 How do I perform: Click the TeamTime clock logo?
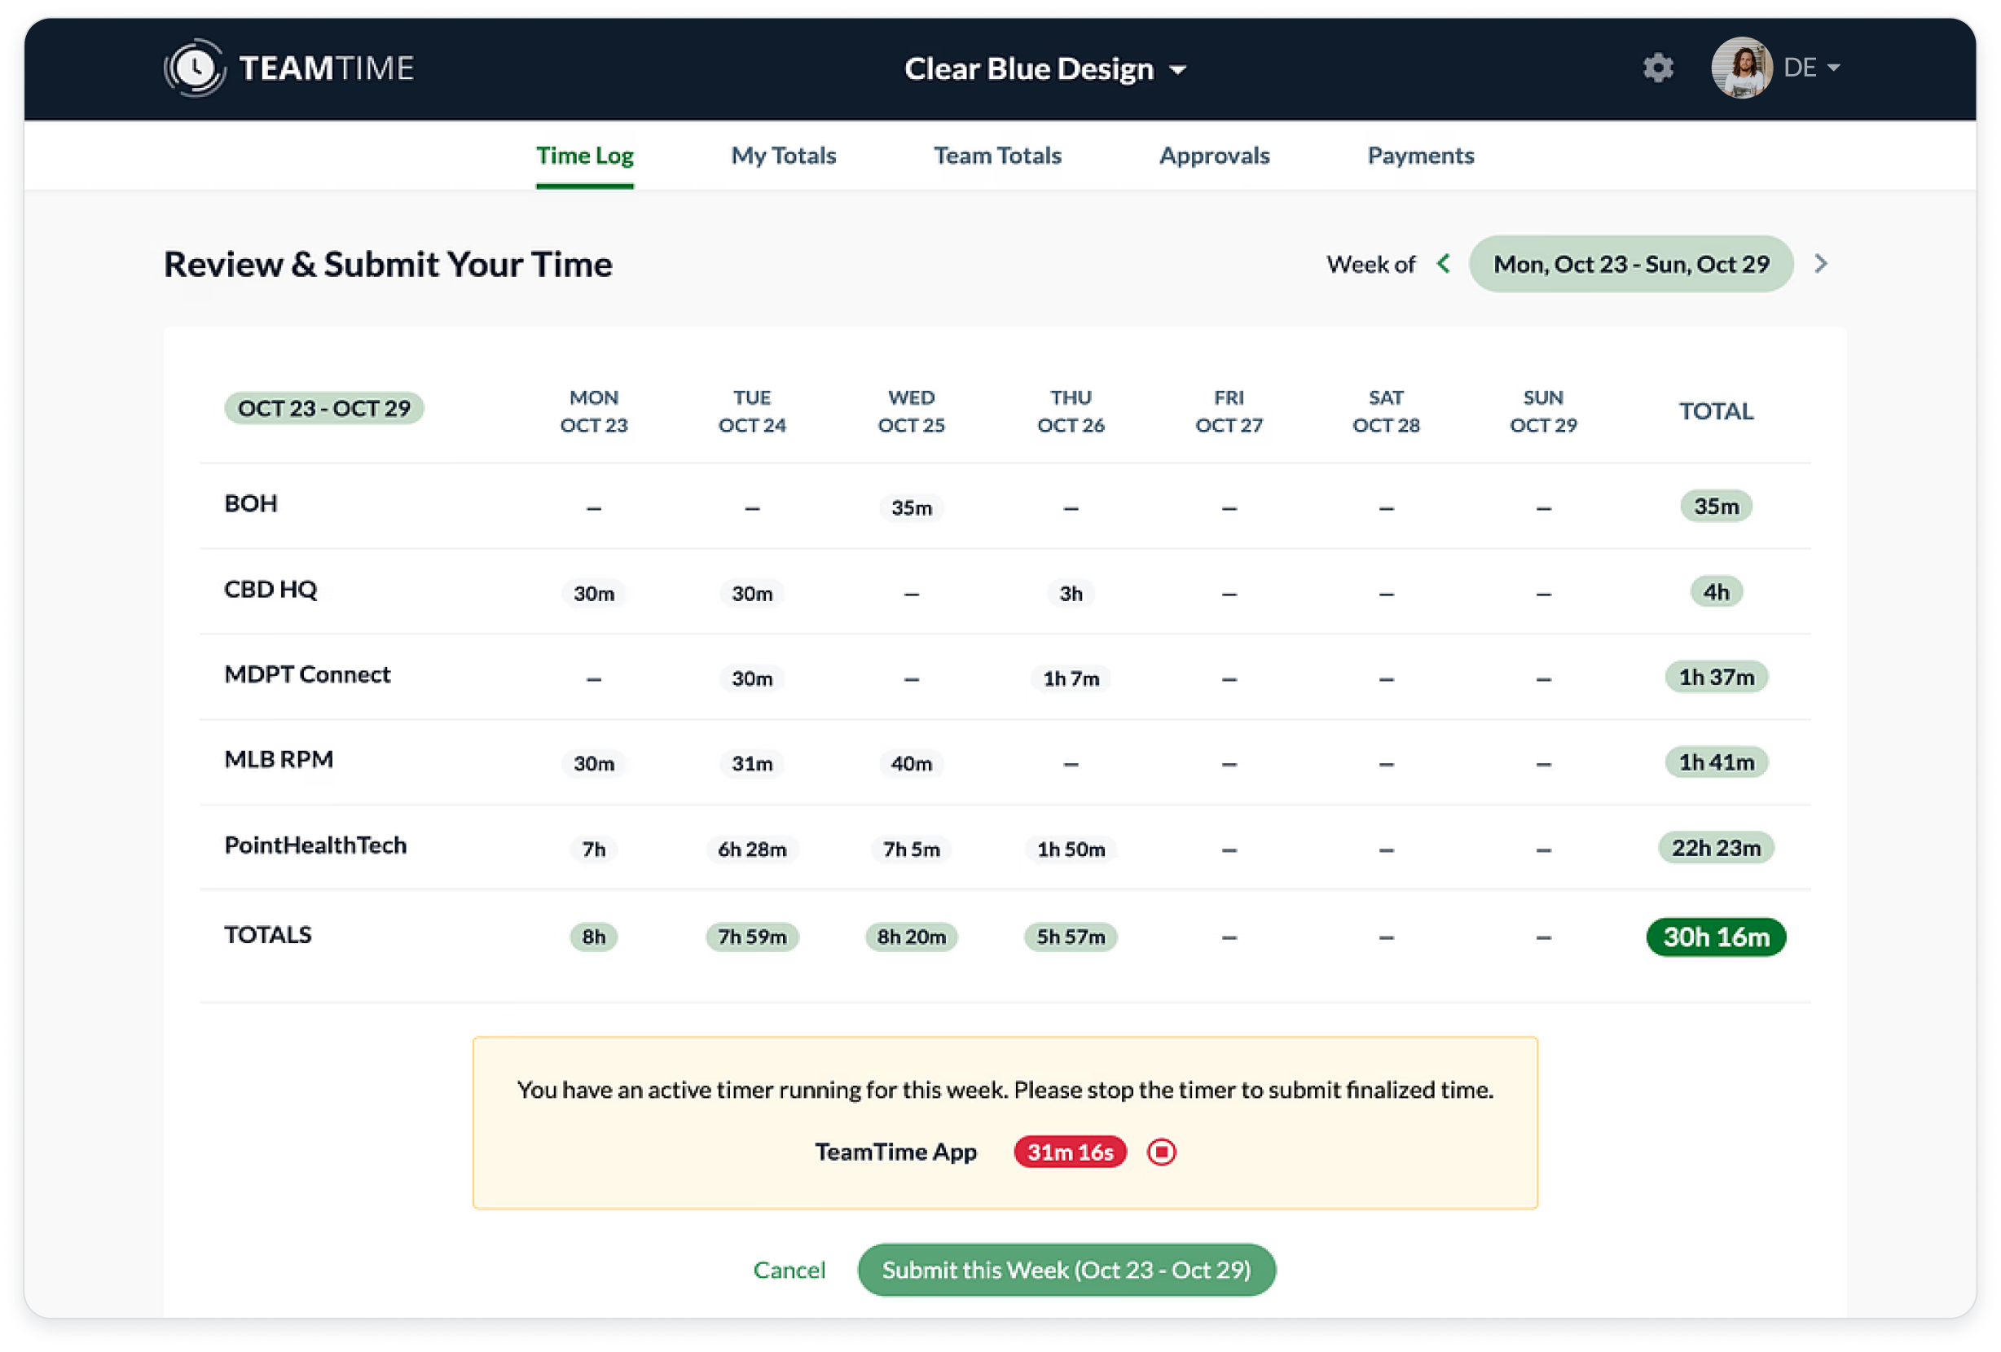point(195,68)
